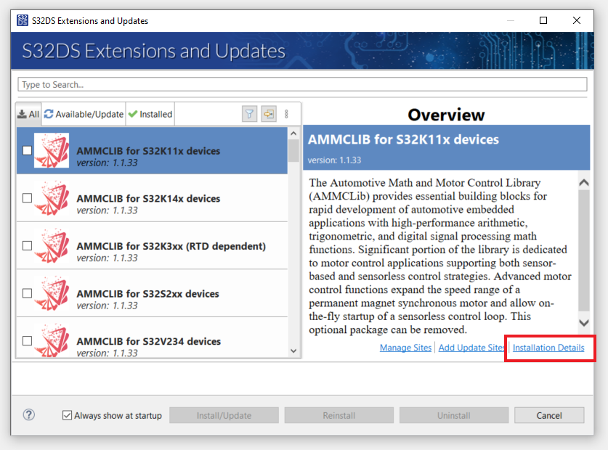
Task: Click package list scroll down arrow
Action: (x=293, y=351)
